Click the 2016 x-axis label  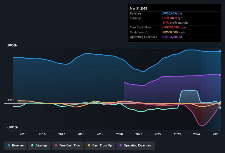[42, 134]
